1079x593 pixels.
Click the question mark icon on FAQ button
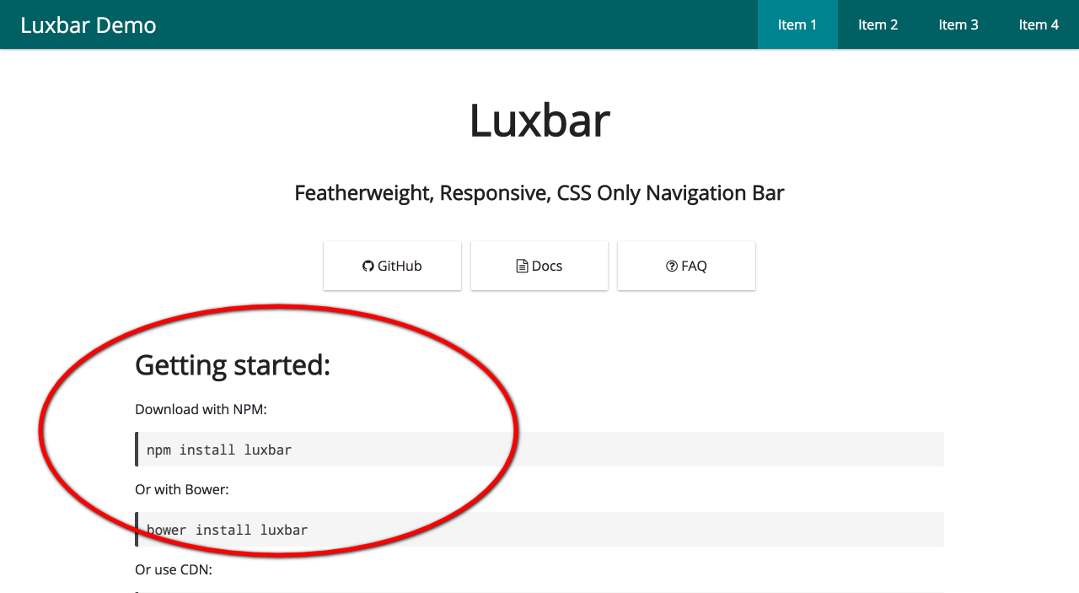(x=671, y=266)
